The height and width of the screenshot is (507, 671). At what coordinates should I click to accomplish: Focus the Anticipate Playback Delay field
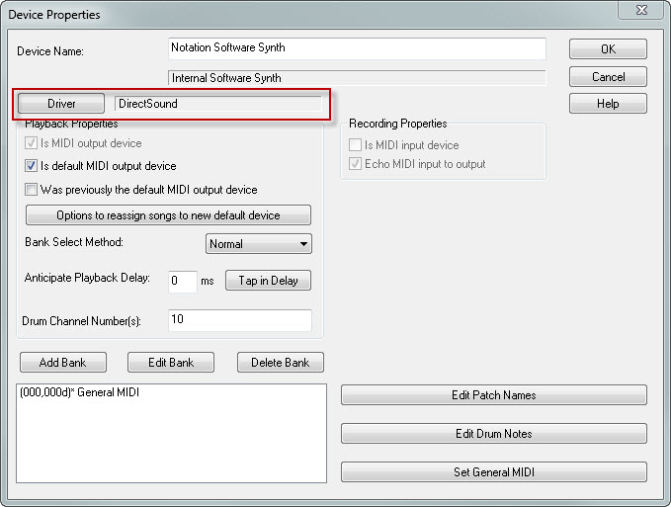click(182, 281)
